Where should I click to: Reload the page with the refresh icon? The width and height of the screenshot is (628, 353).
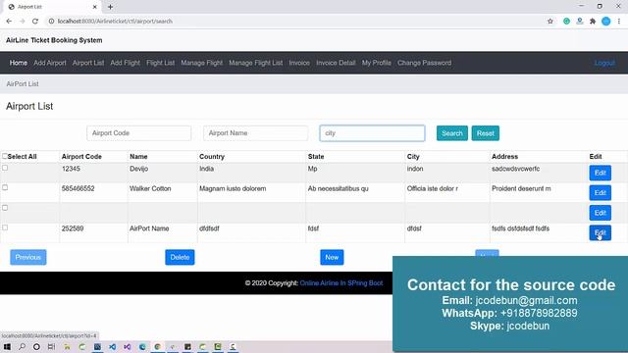tap(35, 22)
